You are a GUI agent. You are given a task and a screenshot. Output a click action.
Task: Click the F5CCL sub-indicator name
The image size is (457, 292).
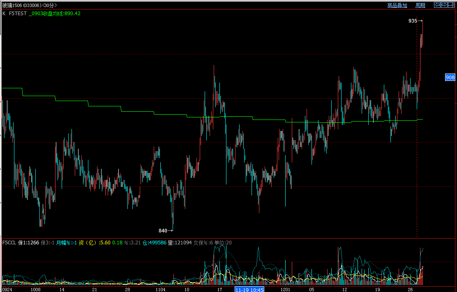[9, 243]
